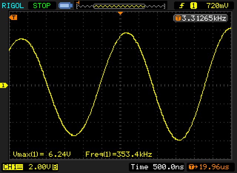The width and height of the screenshot is (237, 173).
Task: Click the RIGOL logo
Action: [x=13, y=6]
